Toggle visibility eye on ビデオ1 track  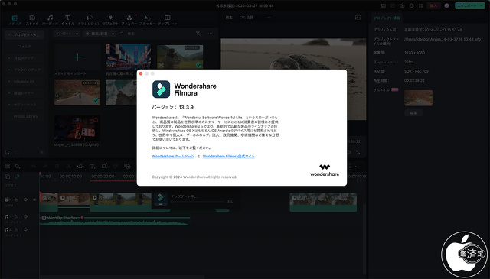tap(34, 200)
